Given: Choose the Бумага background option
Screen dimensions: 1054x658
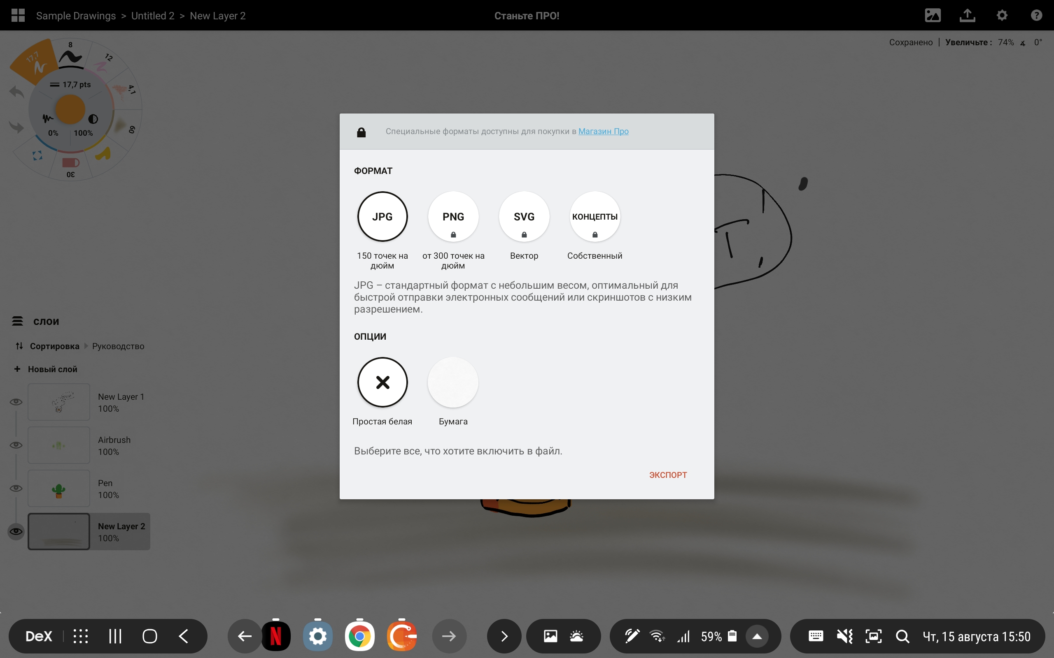Looking at the screenshot, I should point(453,382).
